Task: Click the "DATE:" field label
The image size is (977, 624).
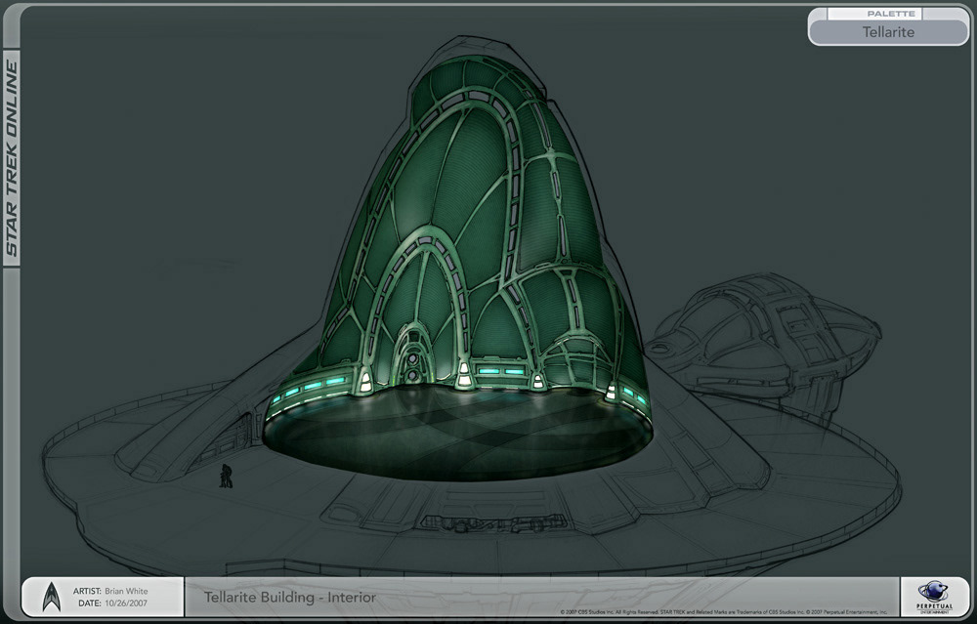Action: tap(90, 603)
